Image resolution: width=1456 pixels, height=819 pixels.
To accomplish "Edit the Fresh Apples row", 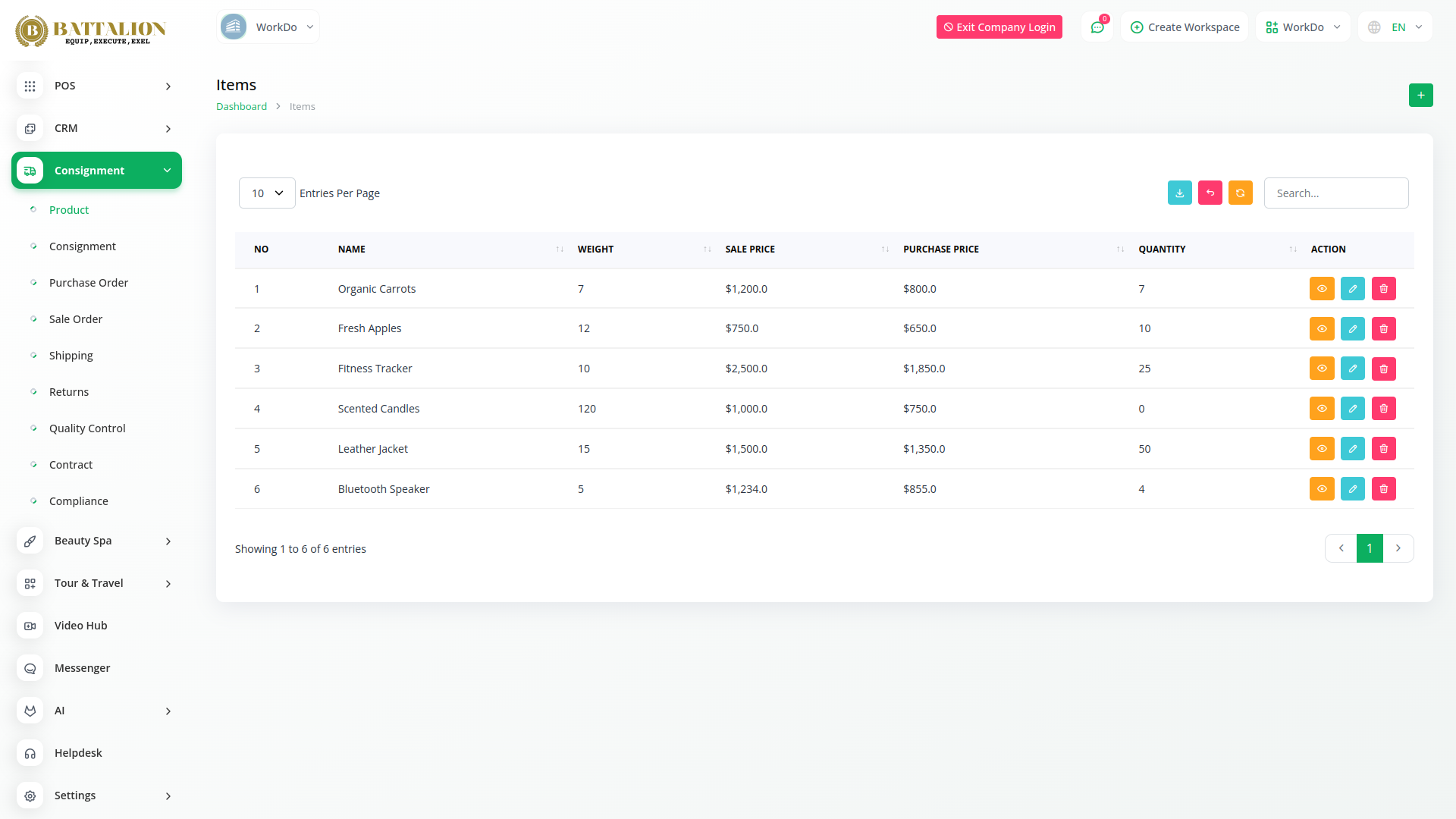I will (1352, 328).
